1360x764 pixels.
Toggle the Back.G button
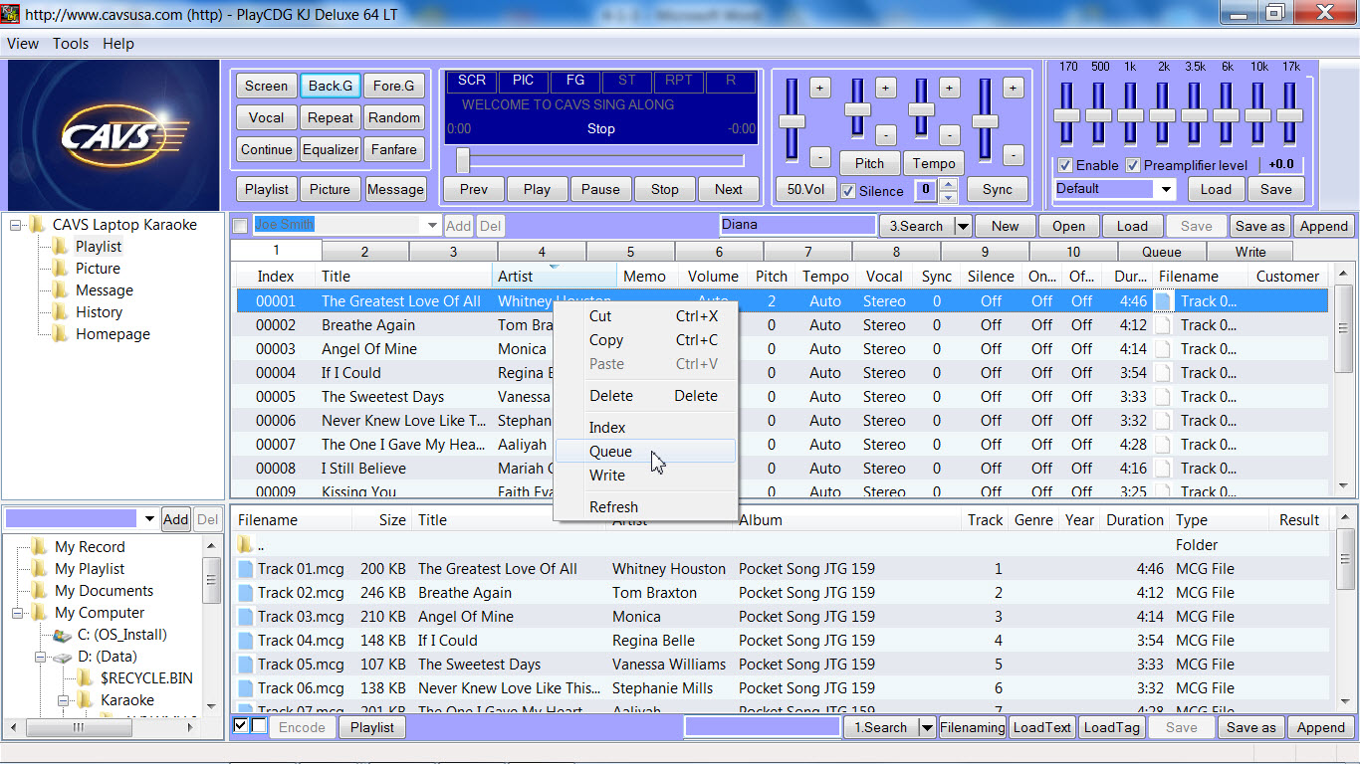[331, 86]
